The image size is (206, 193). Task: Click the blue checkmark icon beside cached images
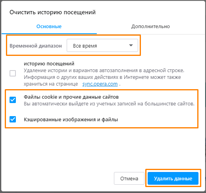tap(13, 119)
